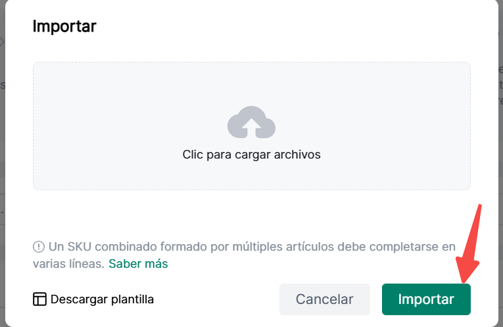Click the "Importar" dialog title
The image size is (503, 327).
pos(64,27)
